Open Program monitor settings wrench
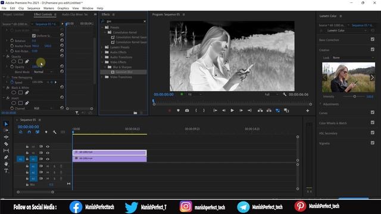 pos(285,95)
